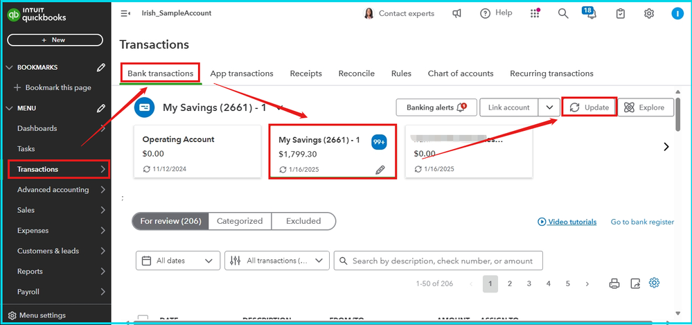This screenshot has height=325, width=692.
Task: Go to page 2 of transactions
Action: [510, 284]
